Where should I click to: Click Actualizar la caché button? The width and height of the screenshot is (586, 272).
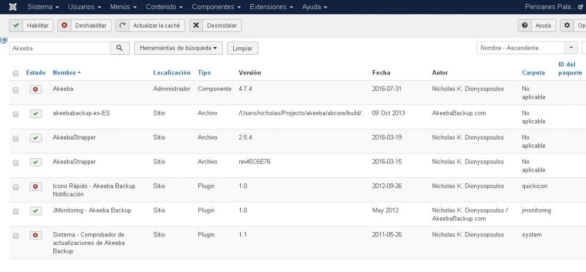point(150,25)
